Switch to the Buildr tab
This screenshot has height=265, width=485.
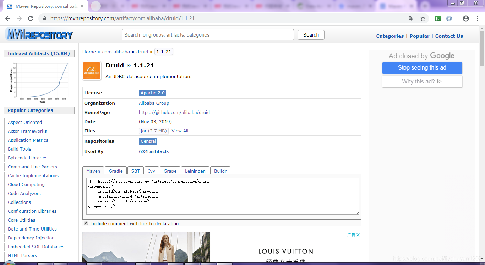coord(220,171)
